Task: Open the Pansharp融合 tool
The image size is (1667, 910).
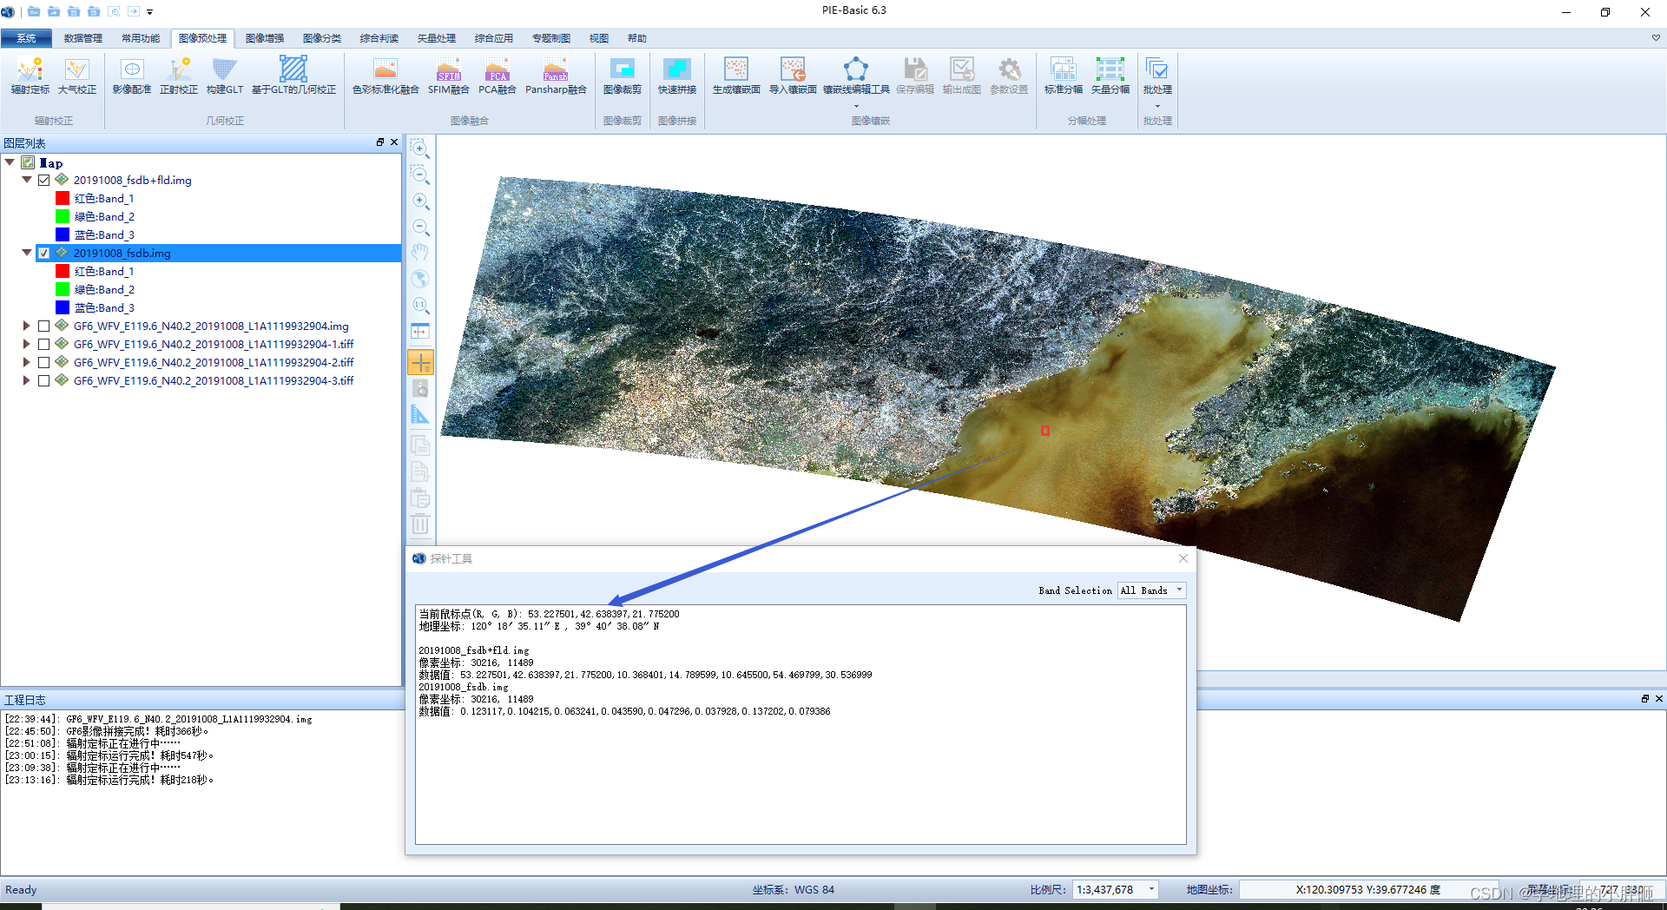Action: pos(556,76)
